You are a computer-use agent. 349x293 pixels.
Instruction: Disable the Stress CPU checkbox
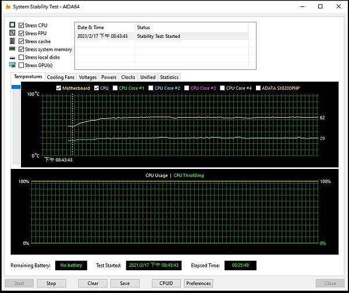[x=22, y=26]
